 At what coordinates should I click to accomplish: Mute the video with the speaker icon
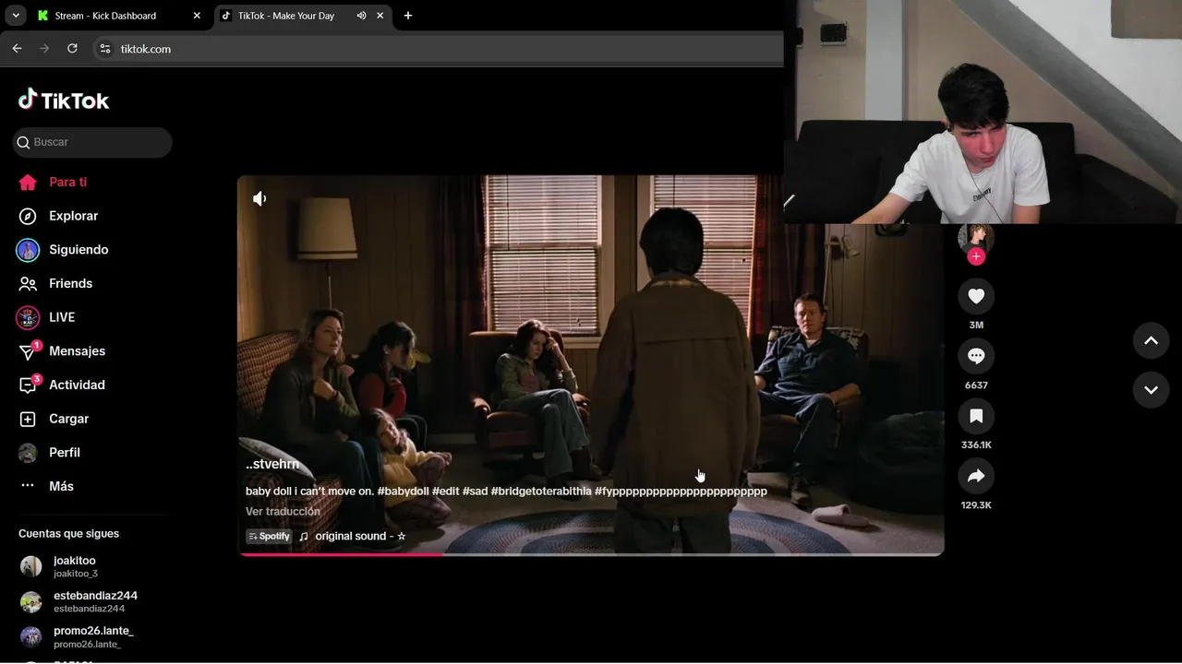pyautogui.click(x=259, y=198)
